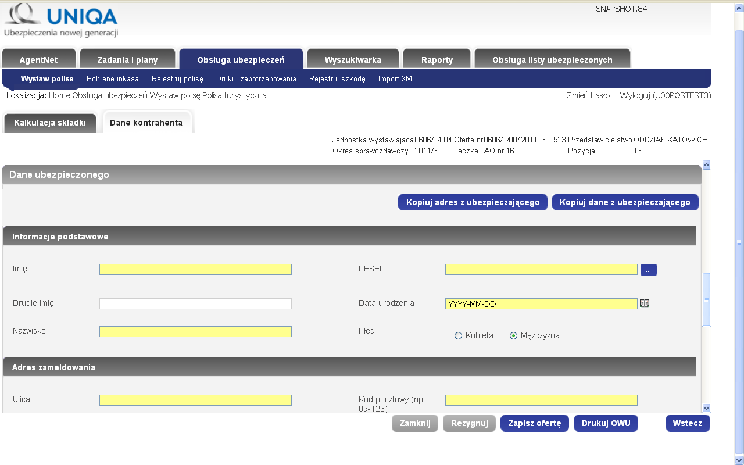The image size is (744, 465).
Task: Click the form panel scroll-down arrow
Action: 707,409
